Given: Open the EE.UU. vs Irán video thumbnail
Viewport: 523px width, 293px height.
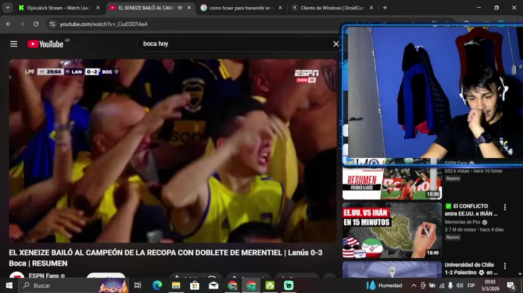Looking at the screenshot, I should tap(392, 230).
